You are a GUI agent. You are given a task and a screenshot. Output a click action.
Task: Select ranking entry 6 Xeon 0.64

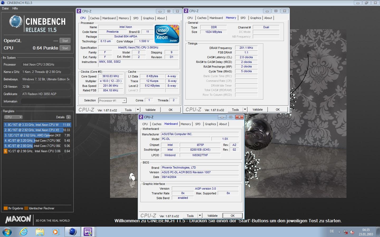[37, 151]
